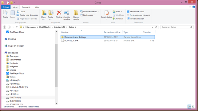Go up one level arrow
Screen dimensions: 198x111
coord(17,27)
